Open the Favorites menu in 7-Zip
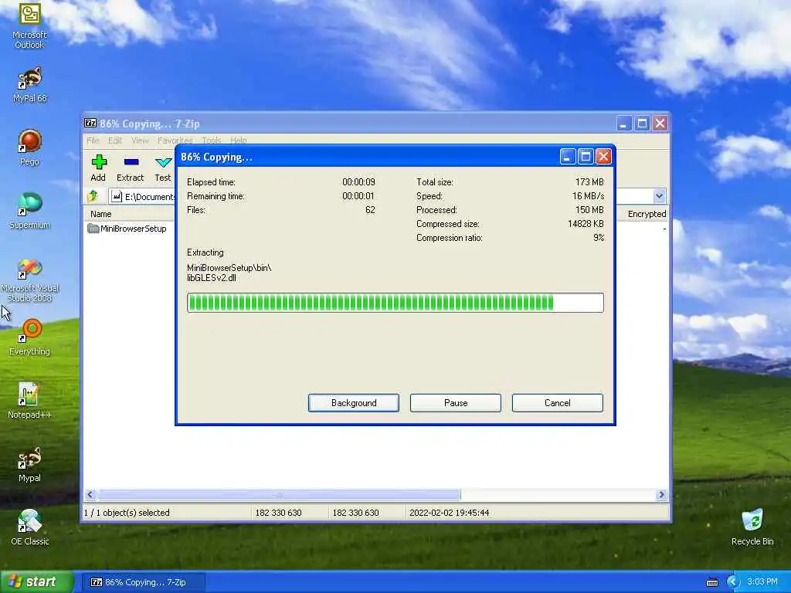 [x=175, y=141]
